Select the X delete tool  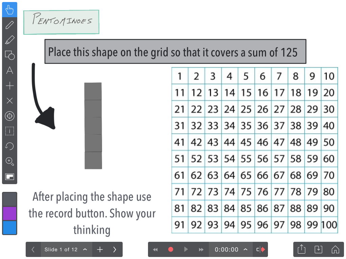9,100
